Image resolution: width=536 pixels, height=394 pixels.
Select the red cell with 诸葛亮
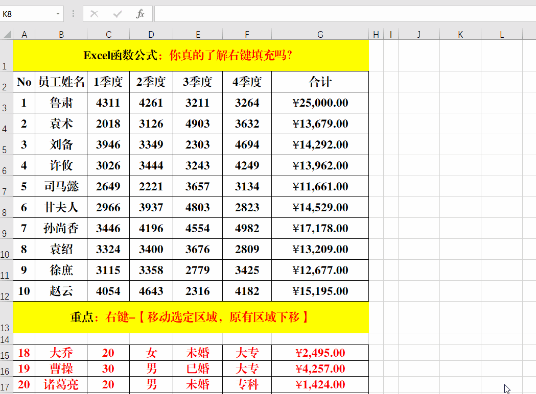(61, 385)
